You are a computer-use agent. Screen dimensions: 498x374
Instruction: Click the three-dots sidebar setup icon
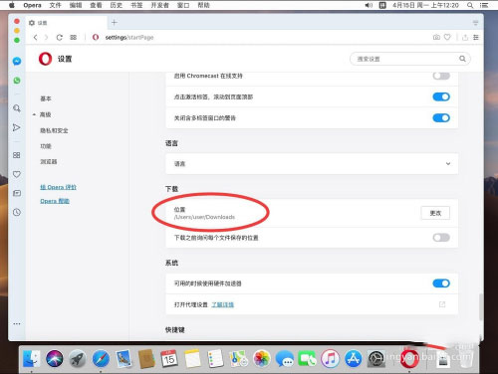click(17, 323)
